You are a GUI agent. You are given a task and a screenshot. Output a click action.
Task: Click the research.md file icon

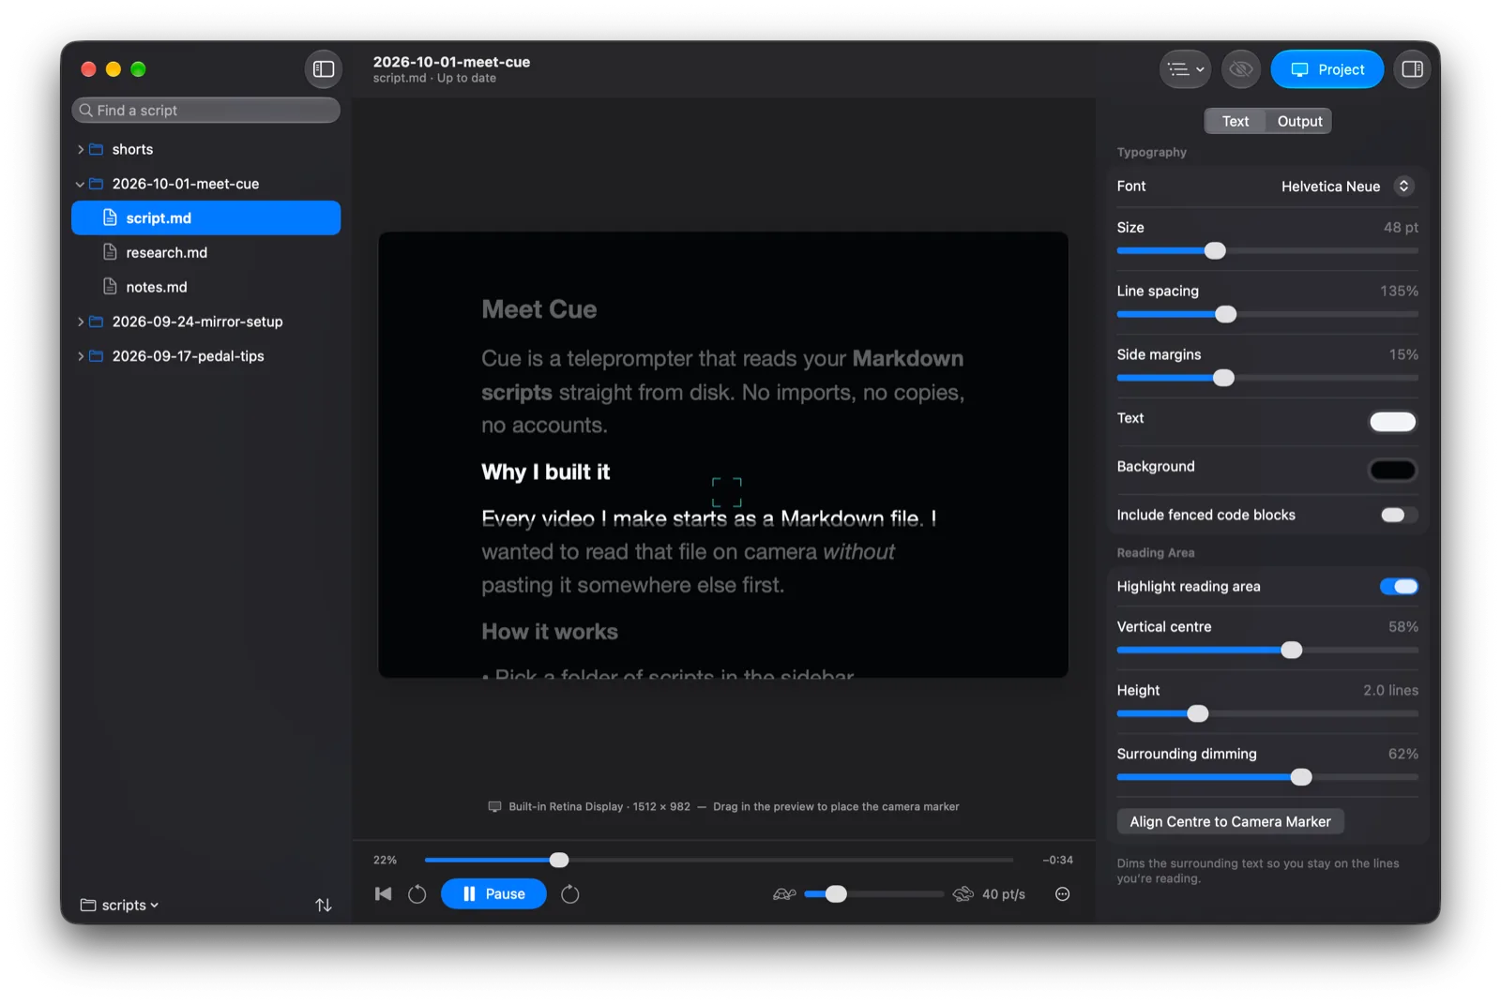[x=110, y=252]
